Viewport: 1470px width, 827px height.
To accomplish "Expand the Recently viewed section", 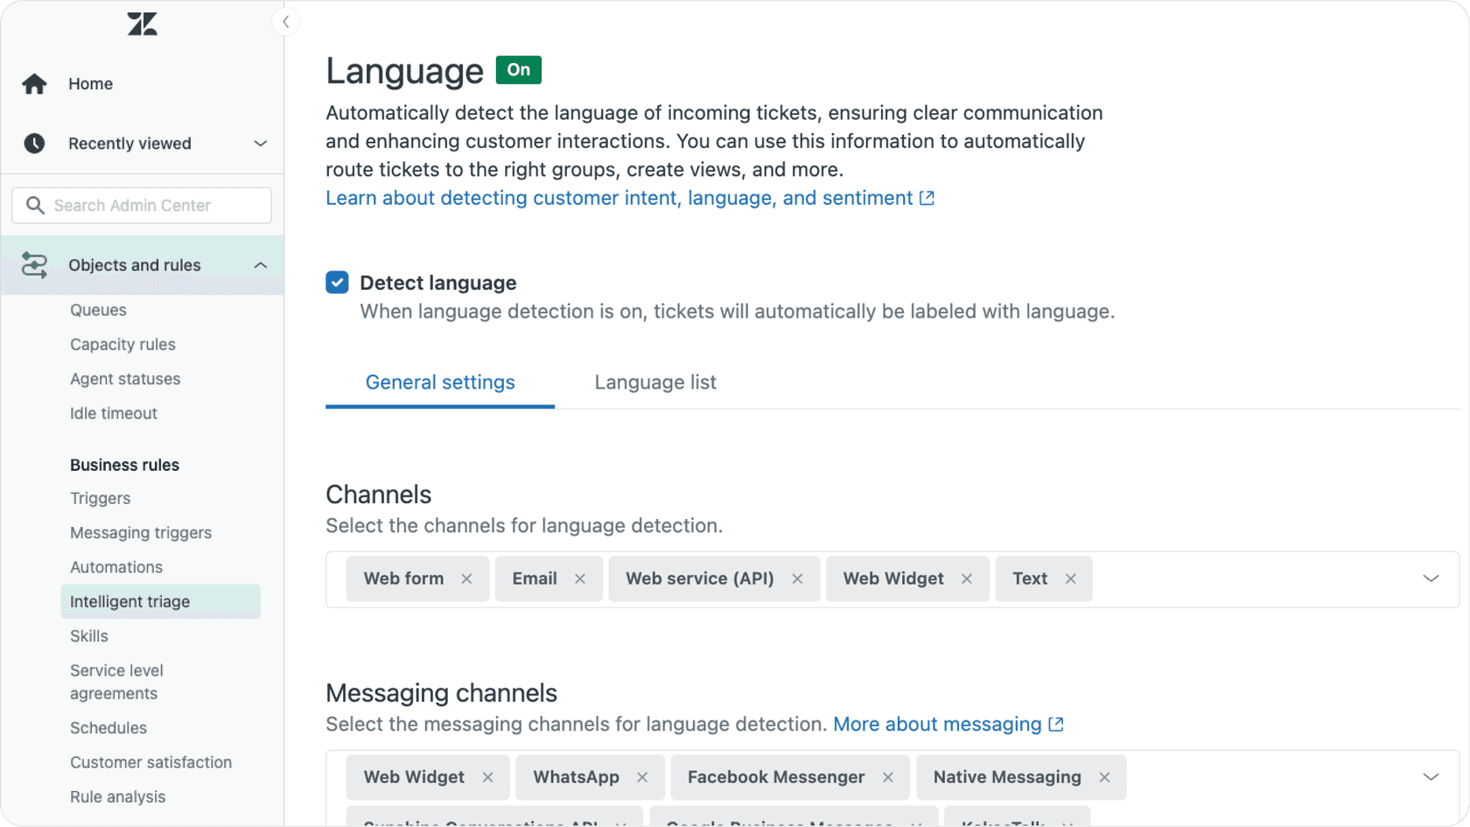I will pyautogui.click(x=260, y=144).
